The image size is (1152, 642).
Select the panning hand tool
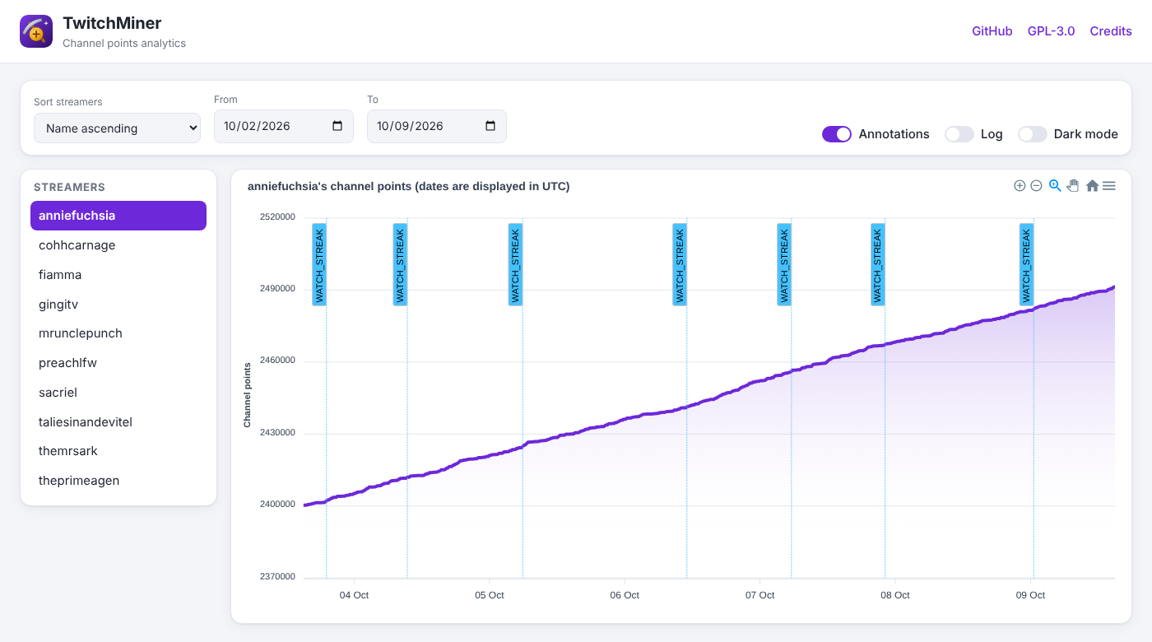1073,186
